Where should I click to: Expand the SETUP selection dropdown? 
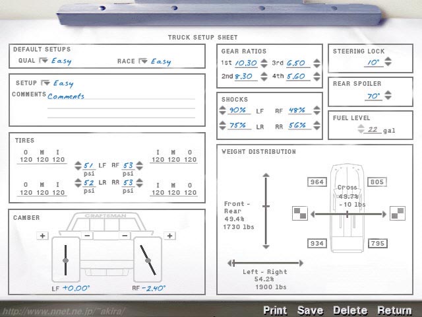tap(45, 83)
